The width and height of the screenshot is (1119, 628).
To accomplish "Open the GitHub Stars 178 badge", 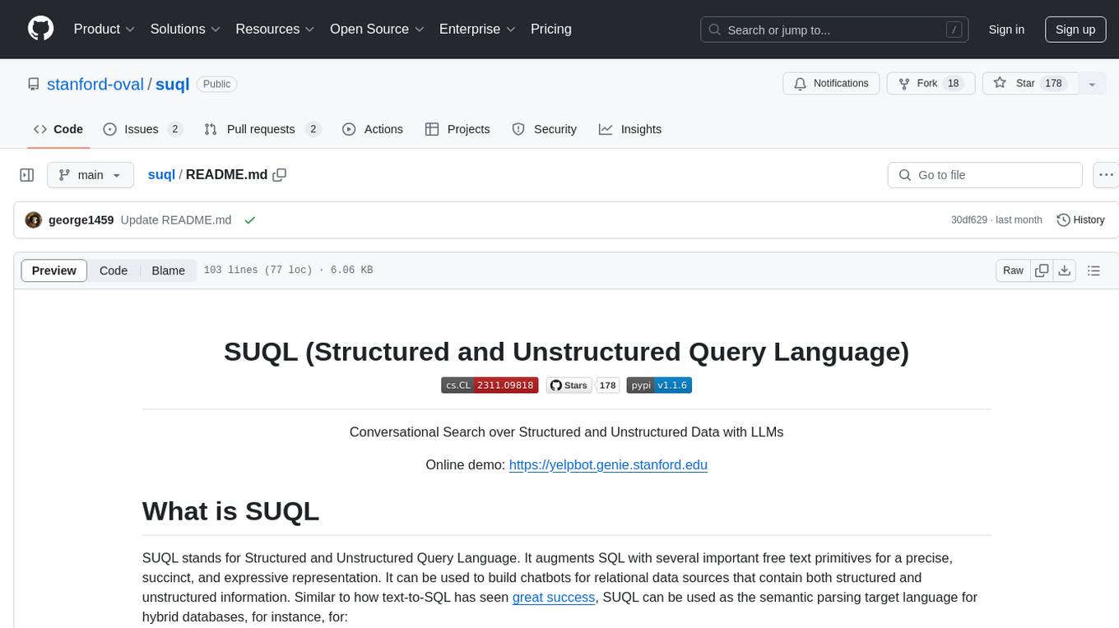I will point(583,385).
